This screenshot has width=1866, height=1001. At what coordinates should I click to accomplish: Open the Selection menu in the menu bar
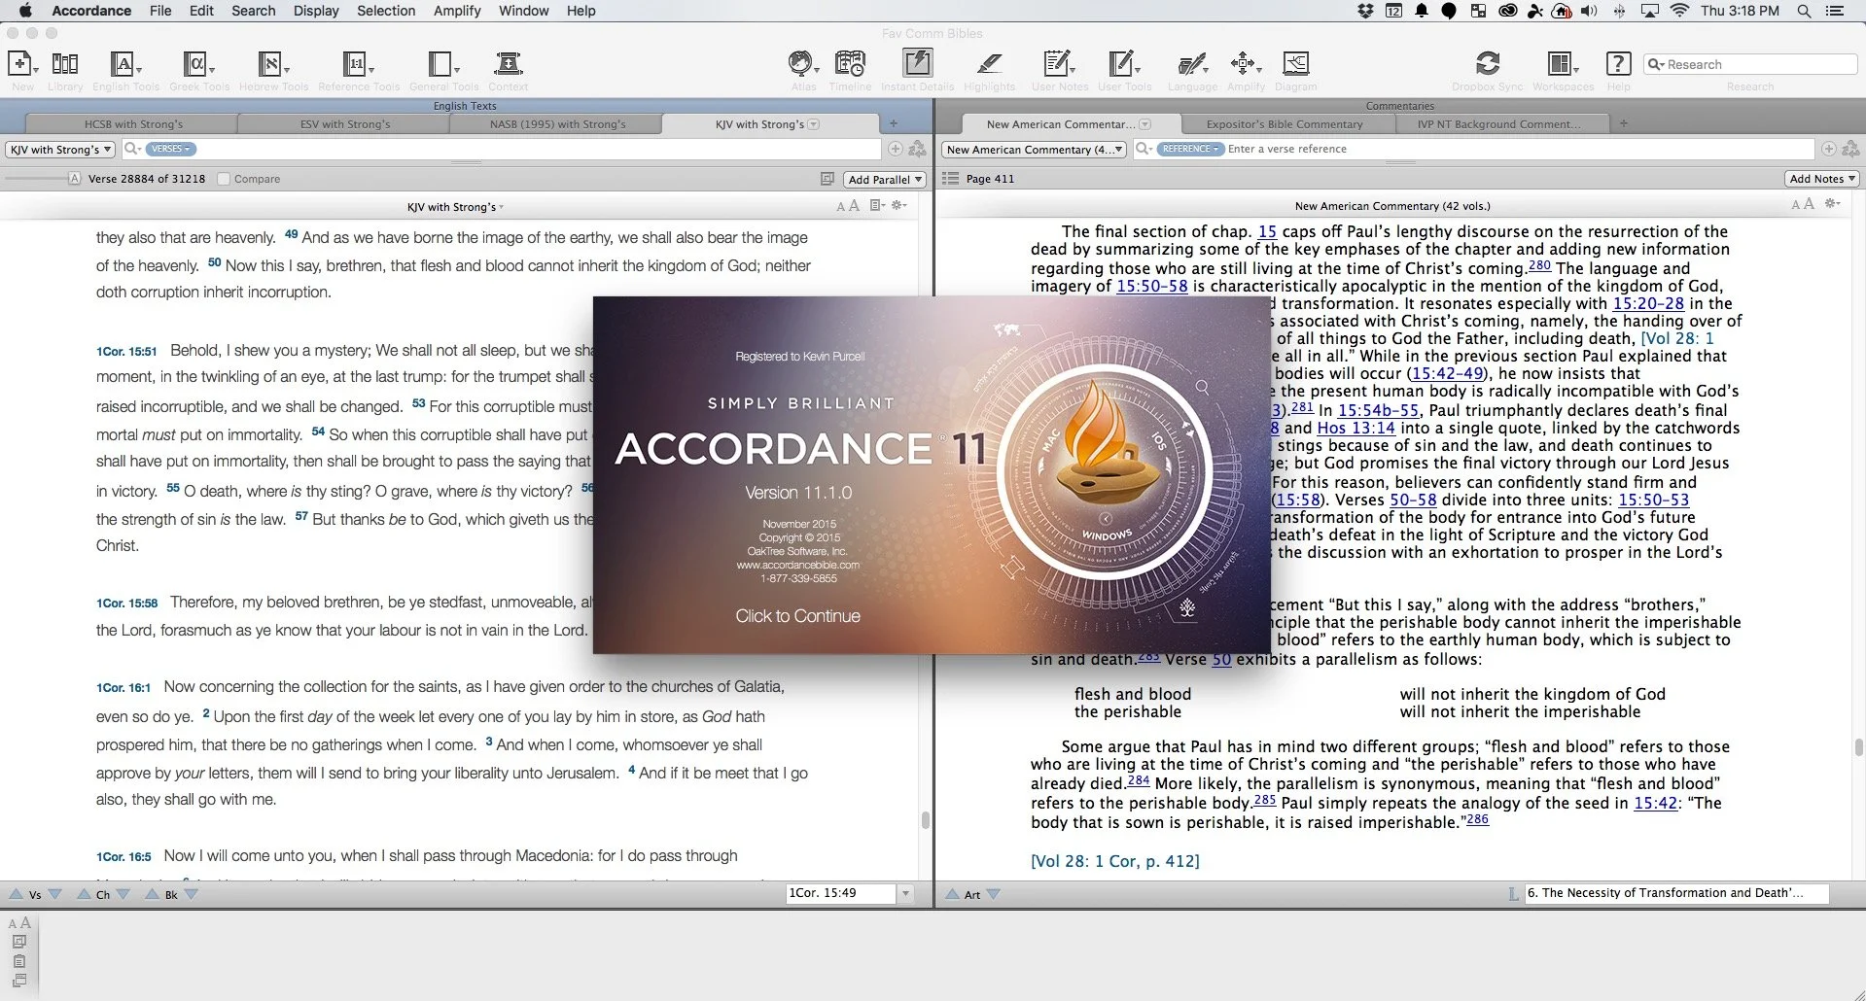pyautogui.click(x=386, y=11)
